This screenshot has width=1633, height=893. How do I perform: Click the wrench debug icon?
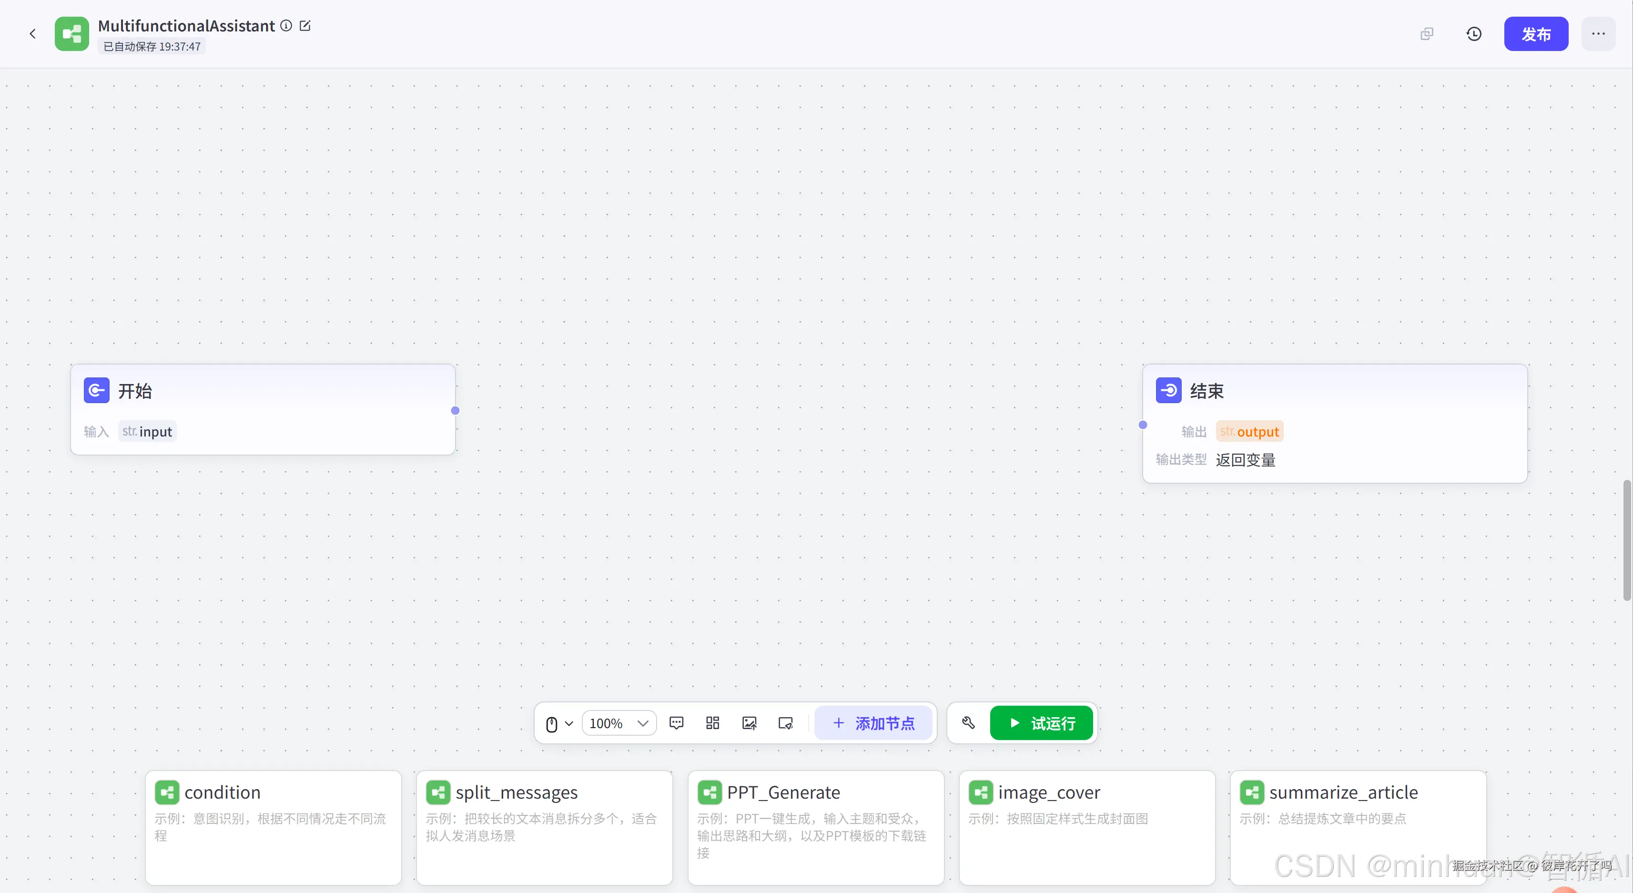point(968,723)
